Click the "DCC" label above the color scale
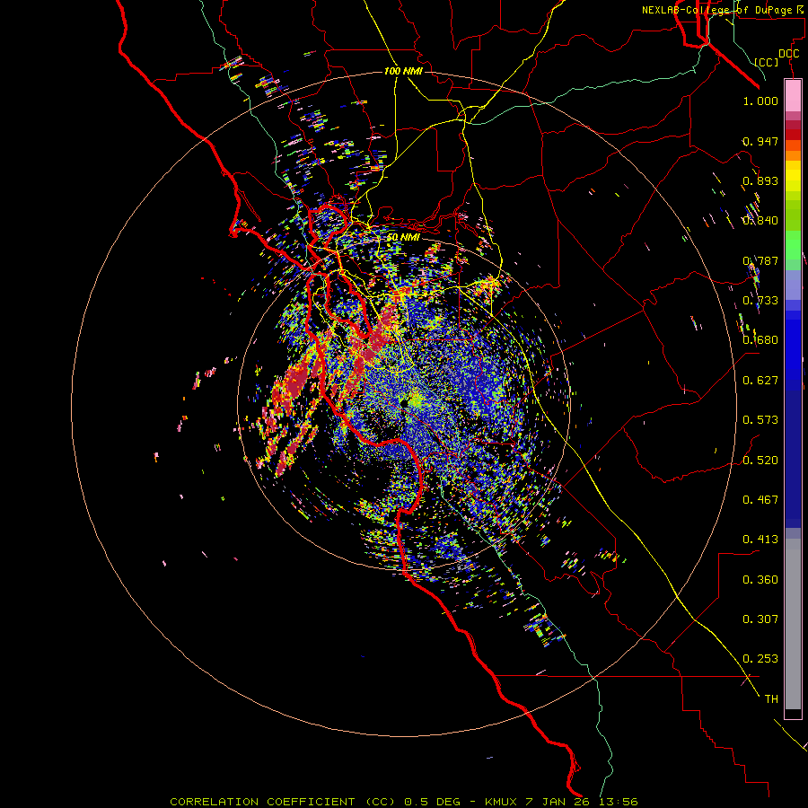The height and width of the screenshot is (808, 808). (x=788, y=54)
